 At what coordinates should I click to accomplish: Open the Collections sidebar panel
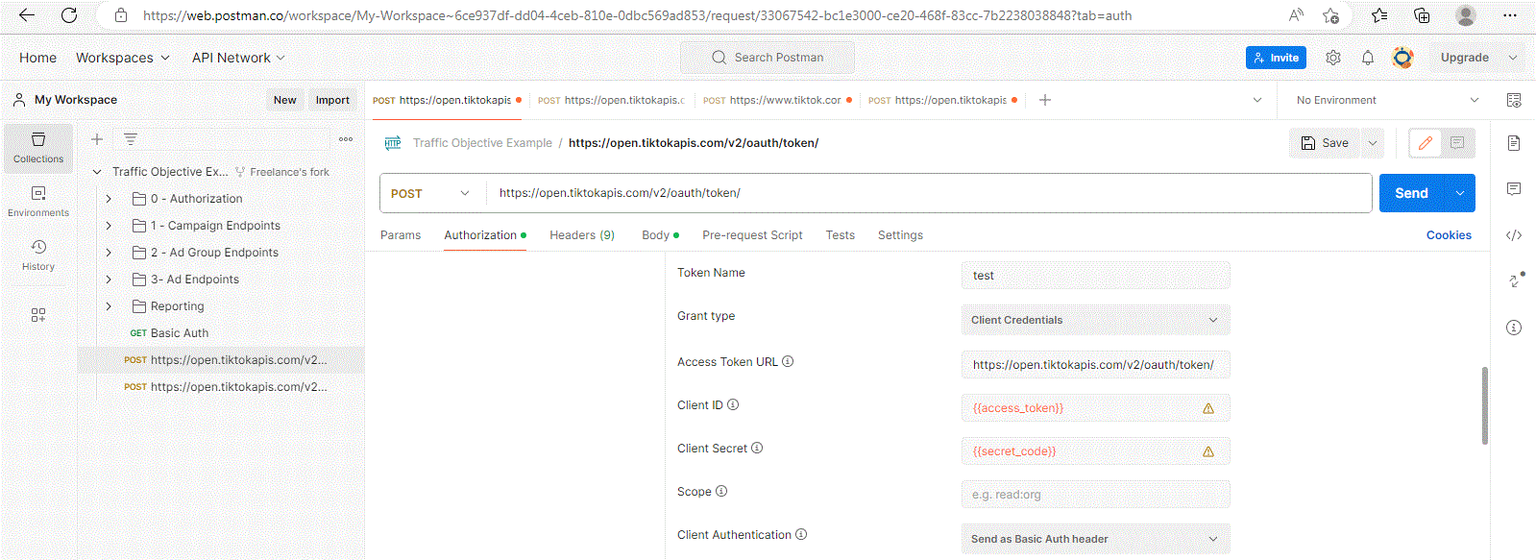point(38,148)
